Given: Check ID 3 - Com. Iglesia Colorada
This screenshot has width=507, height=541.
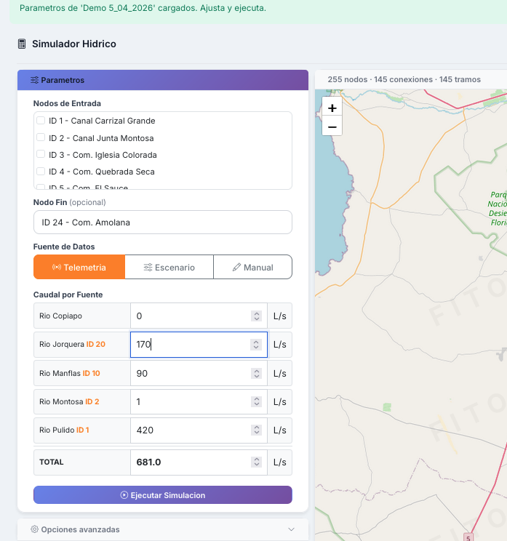Looking at the screenshot, I should (x=41, y=154).
